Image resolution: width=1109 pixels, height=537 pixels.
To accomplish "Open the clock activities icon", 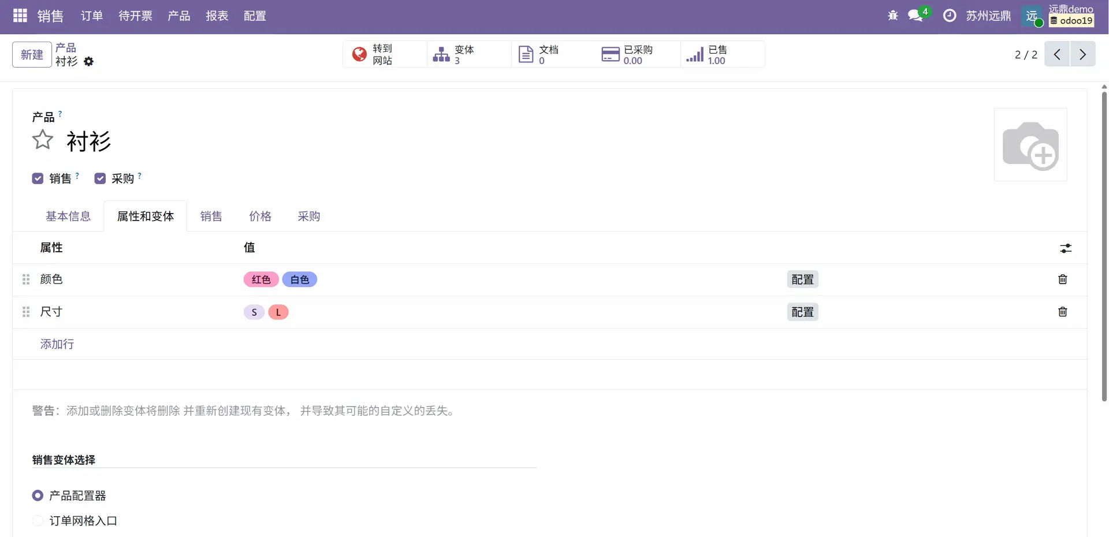I will pyautogui.click(x=950, y=16).
